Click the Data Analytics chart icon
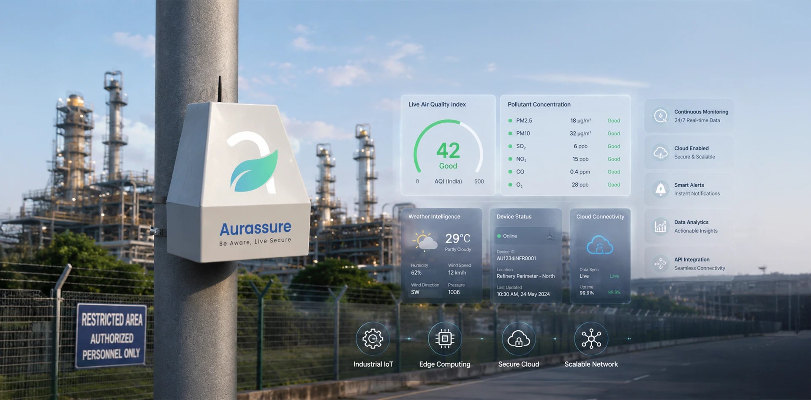Viewport: 811px width, 400px height. [x=660, y=226]
